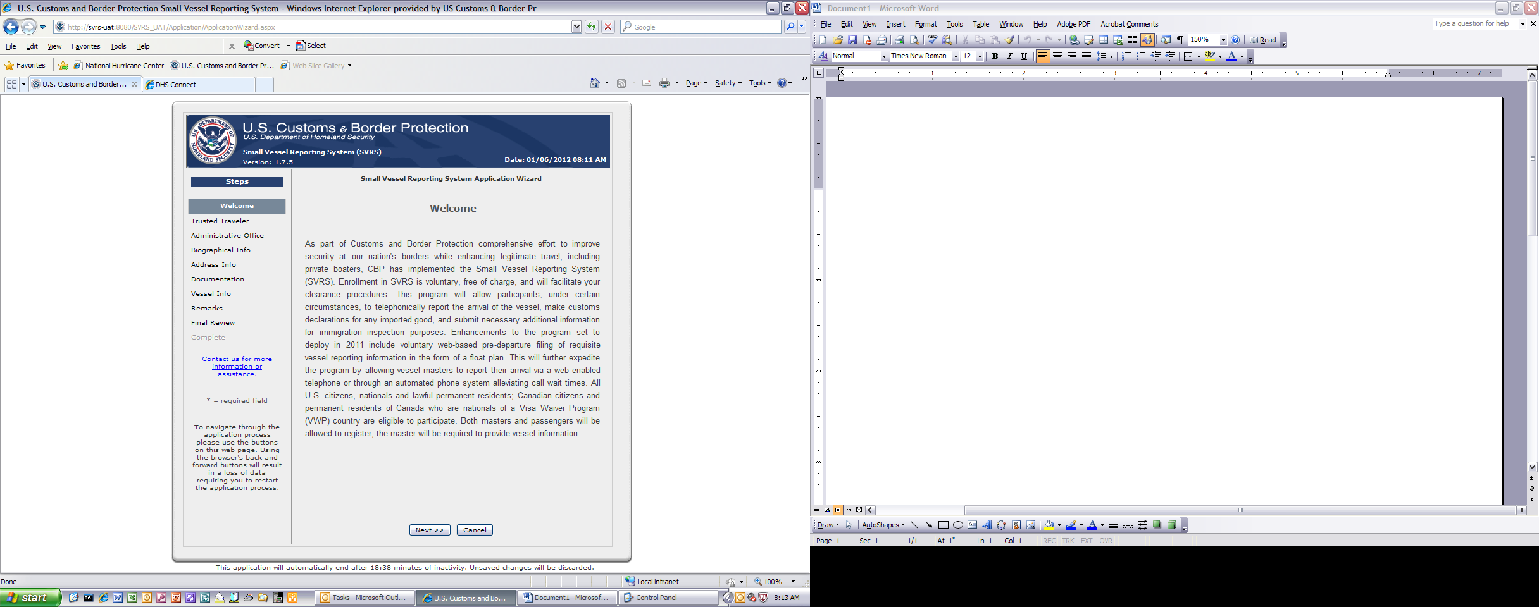This screenshot has width=1539, height=607.
Task: Select the Insert WordArt icon
Action: (x=987, y=525)
